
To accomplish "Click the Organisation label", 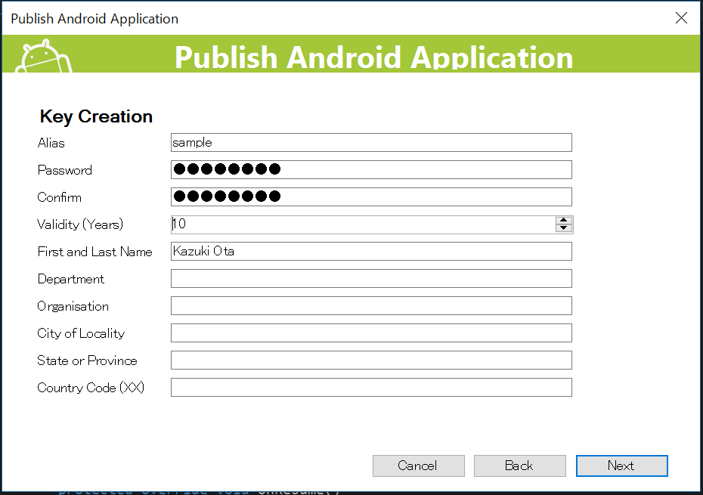I will click(73, 307).
